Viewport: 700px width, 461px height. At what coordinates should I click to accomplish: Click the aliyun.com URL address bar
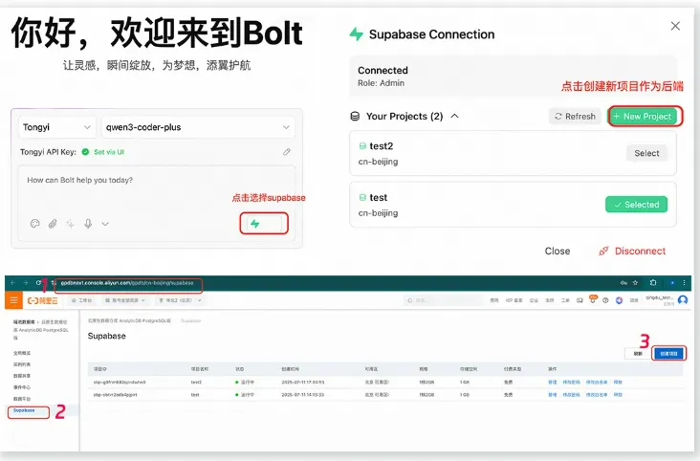coord(127,283)
